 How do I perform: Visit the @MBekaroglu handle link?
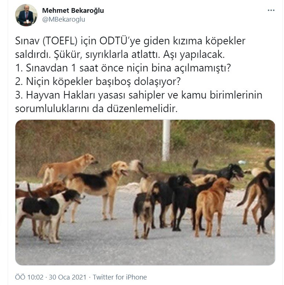pos(63,19)
